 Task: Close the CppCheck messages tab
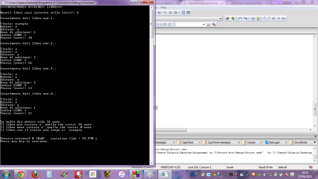coord(238,143)
